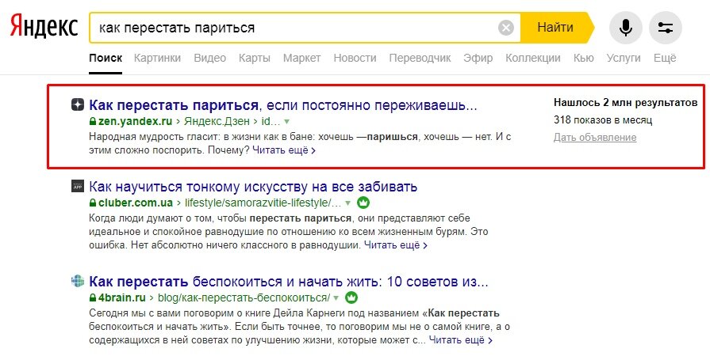Image resolution: width=710 pixels, height=360 pixels.
Task: Open the Кью tab
Action: (584, 58)
